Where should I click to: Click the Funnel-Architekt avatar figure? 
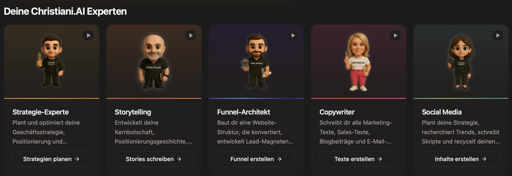[256, 61]
